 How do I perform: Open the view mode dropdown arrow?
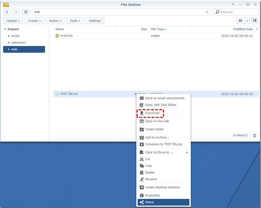pyautogui.click(x=247, y=21)
